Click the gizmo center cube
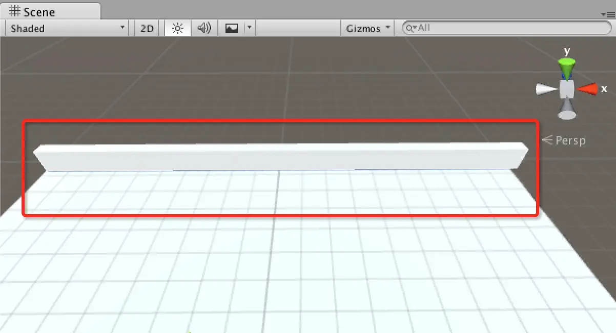 (x=566, y=89)
